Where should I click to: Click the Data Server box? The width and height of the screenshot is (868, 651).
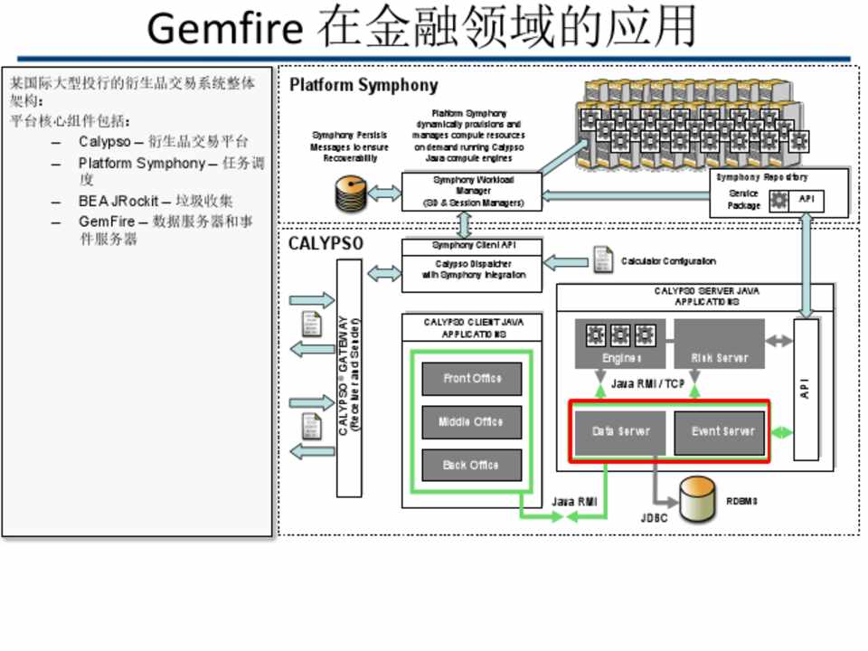click(620, 432)
